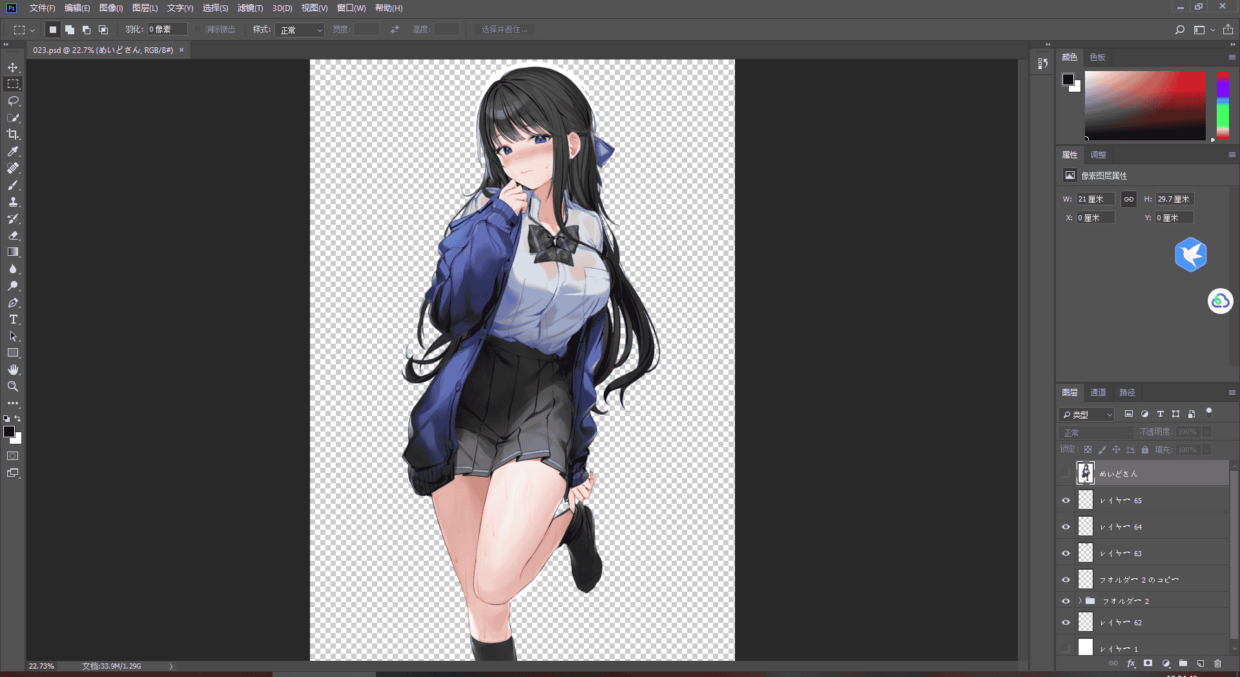The image size is (1240, 677).
Task: Switch to the 调整 tab
Action: (x=1098, y=155)
